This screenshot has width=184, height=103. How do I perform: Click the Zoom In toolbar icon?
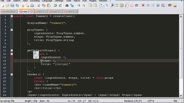click(79, 5)
